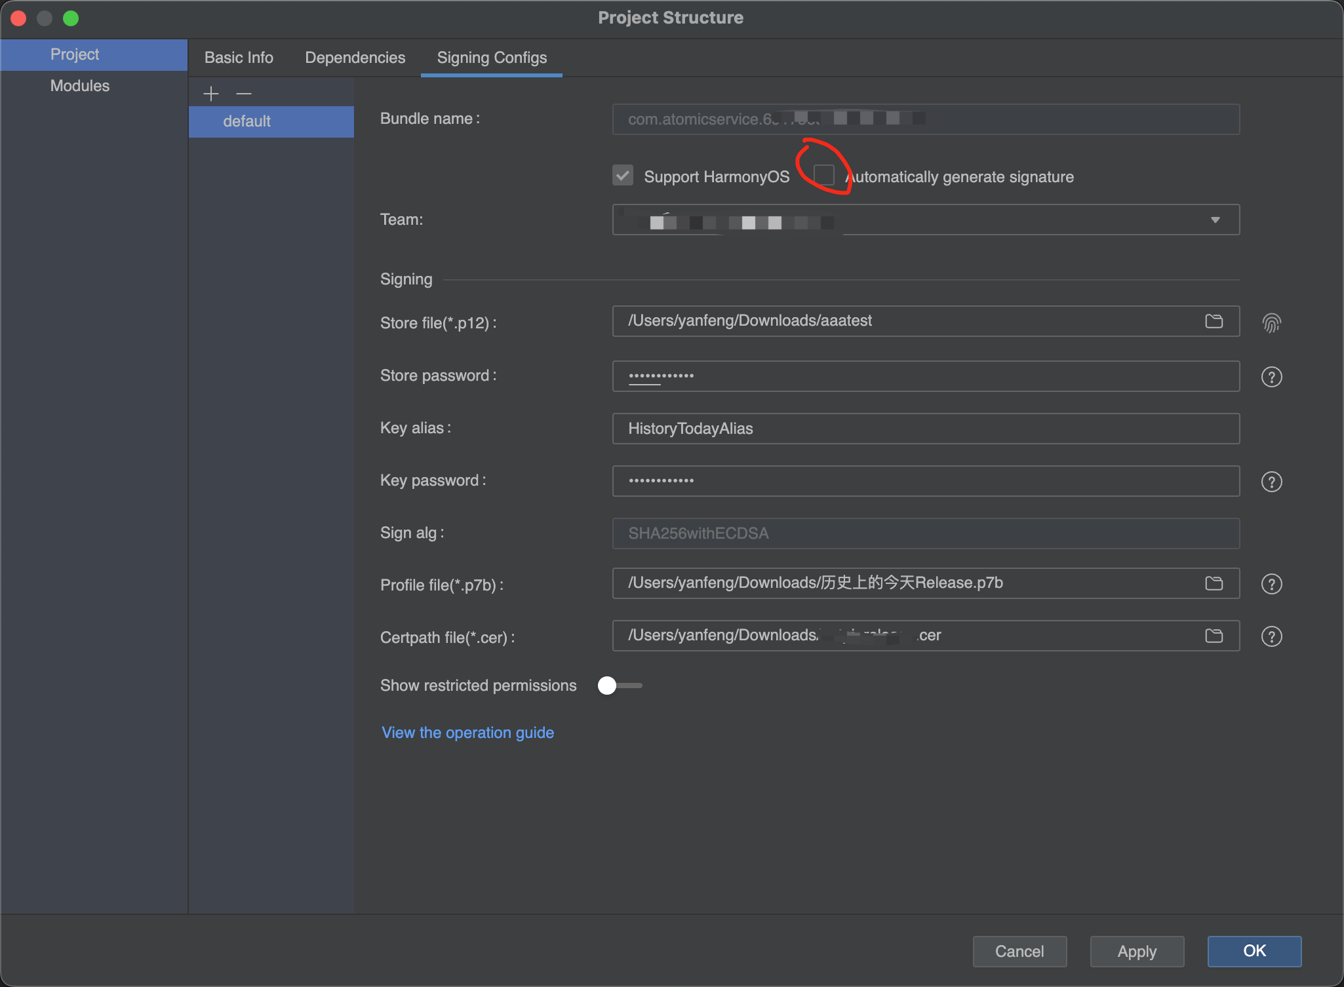Enable Automatically generate signature checkbox
The width and height of the screenshot is (1344, 987).
pyautogui.click(x=823, y=176)
